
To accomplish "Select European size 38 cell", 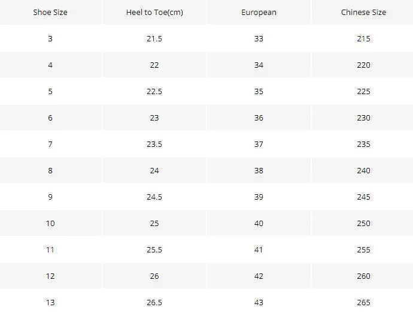I will tap(259, 171).
